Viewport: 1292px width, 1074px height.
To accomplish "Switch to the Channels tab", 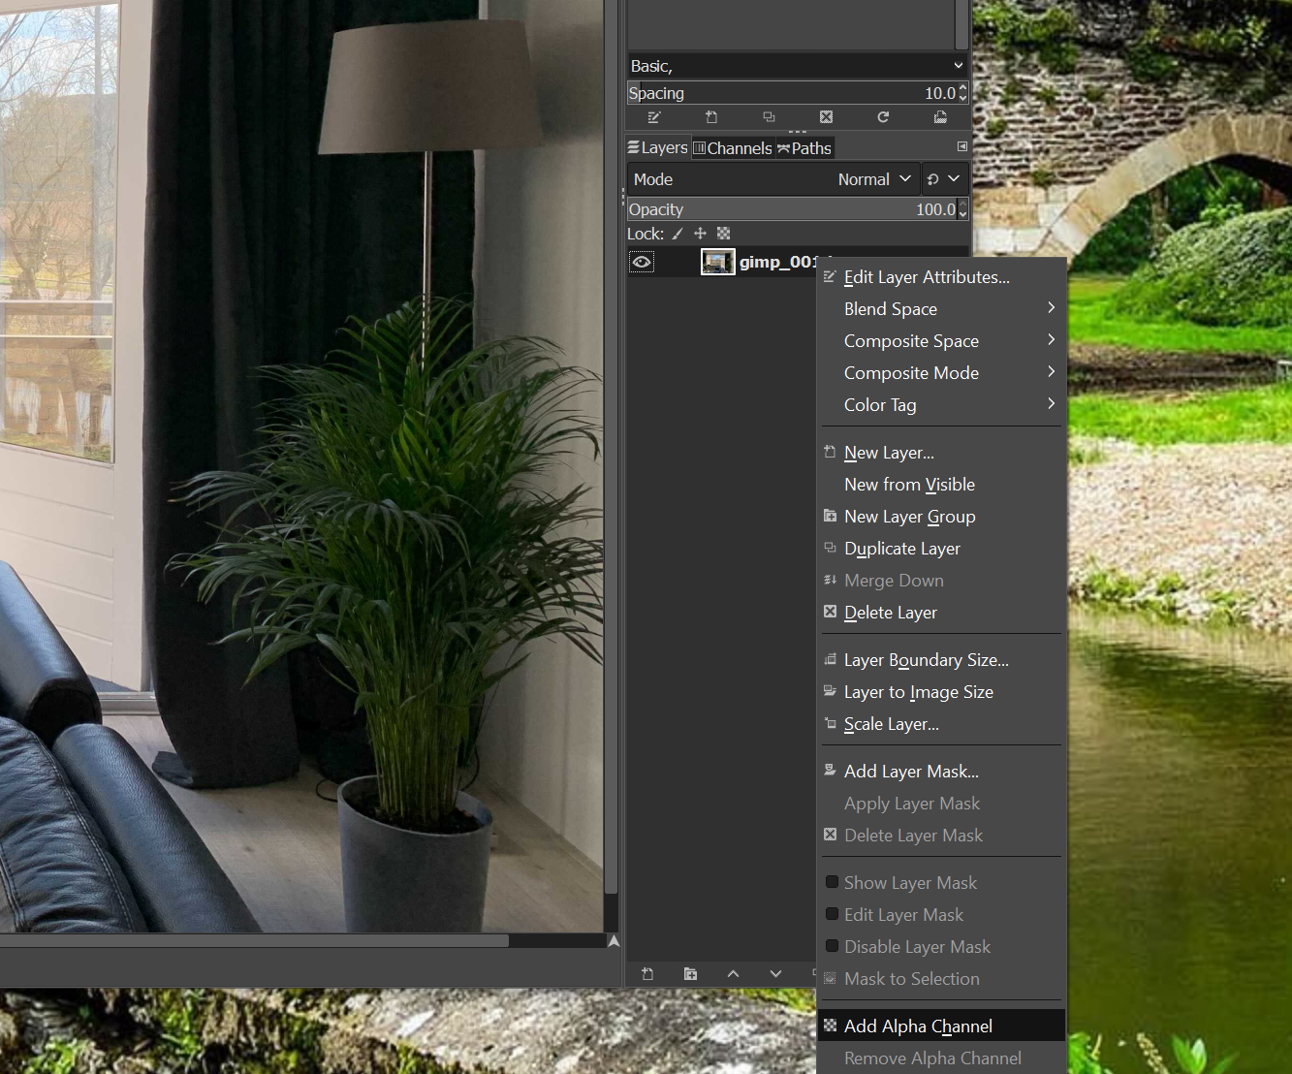I will pos(733,148).
